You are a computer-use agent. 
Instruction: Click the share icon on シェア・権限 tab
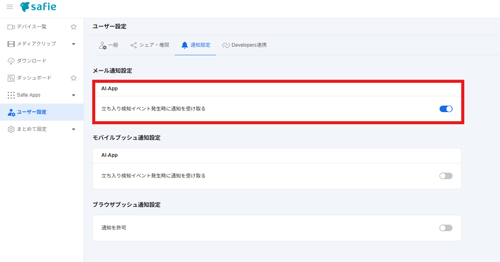133,45
